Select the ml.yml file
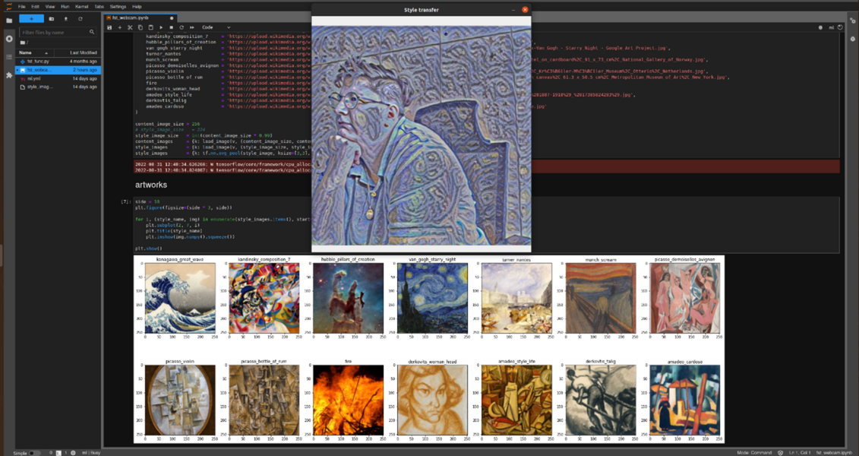The height and width of the screenshot is (456, 859). click(x=58, y=78)
